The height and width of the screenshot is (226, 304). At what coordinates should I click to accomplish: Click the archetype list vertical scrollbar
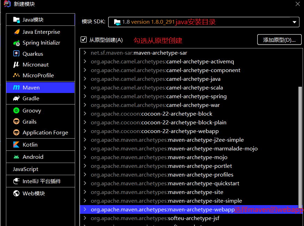click(300, 148)
